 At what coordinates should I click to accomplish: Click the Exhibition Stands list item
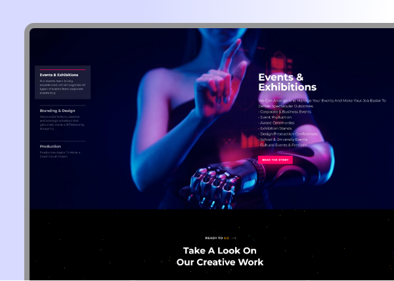pos(277,129)
